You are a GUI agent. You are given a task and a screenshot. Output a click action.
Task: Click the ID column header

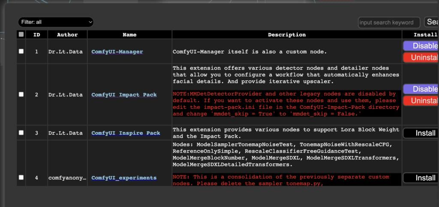pos(36,35)
